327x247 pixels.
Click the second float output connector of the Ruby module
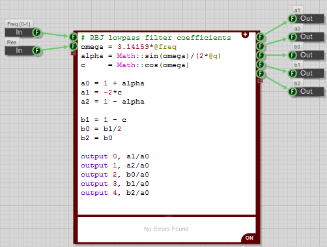[x=260, y=46]
